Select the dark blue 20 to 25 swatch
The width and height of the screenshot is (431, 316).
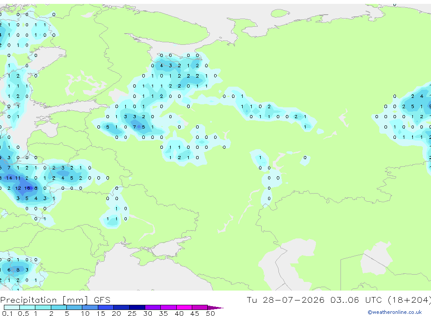[122, 307]
